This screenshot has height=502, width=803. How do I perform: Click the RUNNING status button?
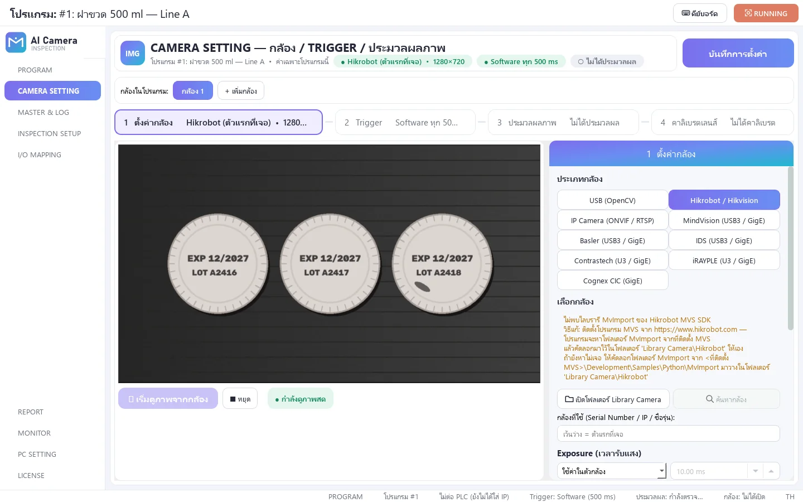coord(766,13)
